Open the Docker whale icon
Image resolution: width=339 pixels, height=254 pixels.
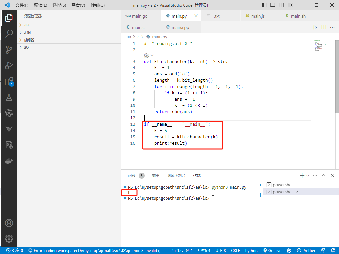[9, 161]
